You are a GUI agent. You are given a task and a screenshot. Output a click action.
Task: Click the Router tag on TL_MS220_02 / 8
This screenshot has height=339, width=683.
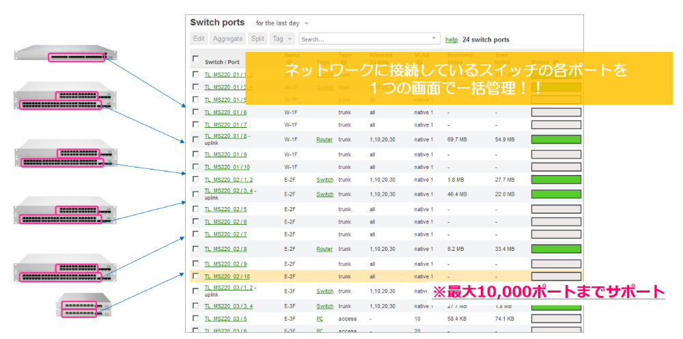(324, 249)
